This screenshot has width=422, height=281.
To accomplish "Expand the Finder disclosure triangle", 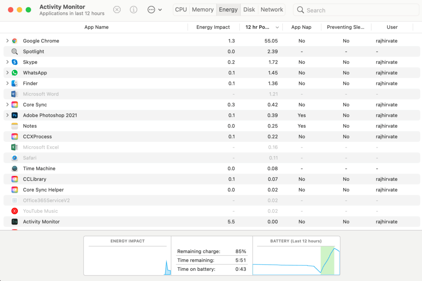I will (7, 83).
